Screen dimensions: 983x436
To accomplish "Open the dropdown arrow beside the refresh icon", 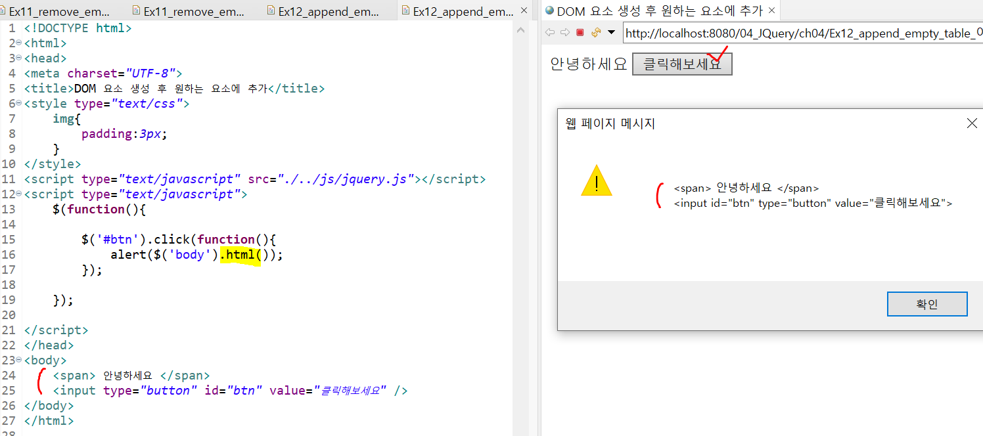I will [x=611, y=32].
